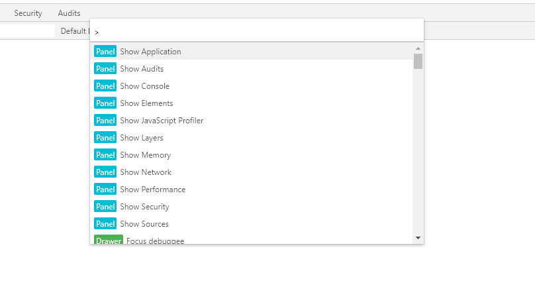
Task: Click the Panel badge beside Show Layers
Action: 105,138
